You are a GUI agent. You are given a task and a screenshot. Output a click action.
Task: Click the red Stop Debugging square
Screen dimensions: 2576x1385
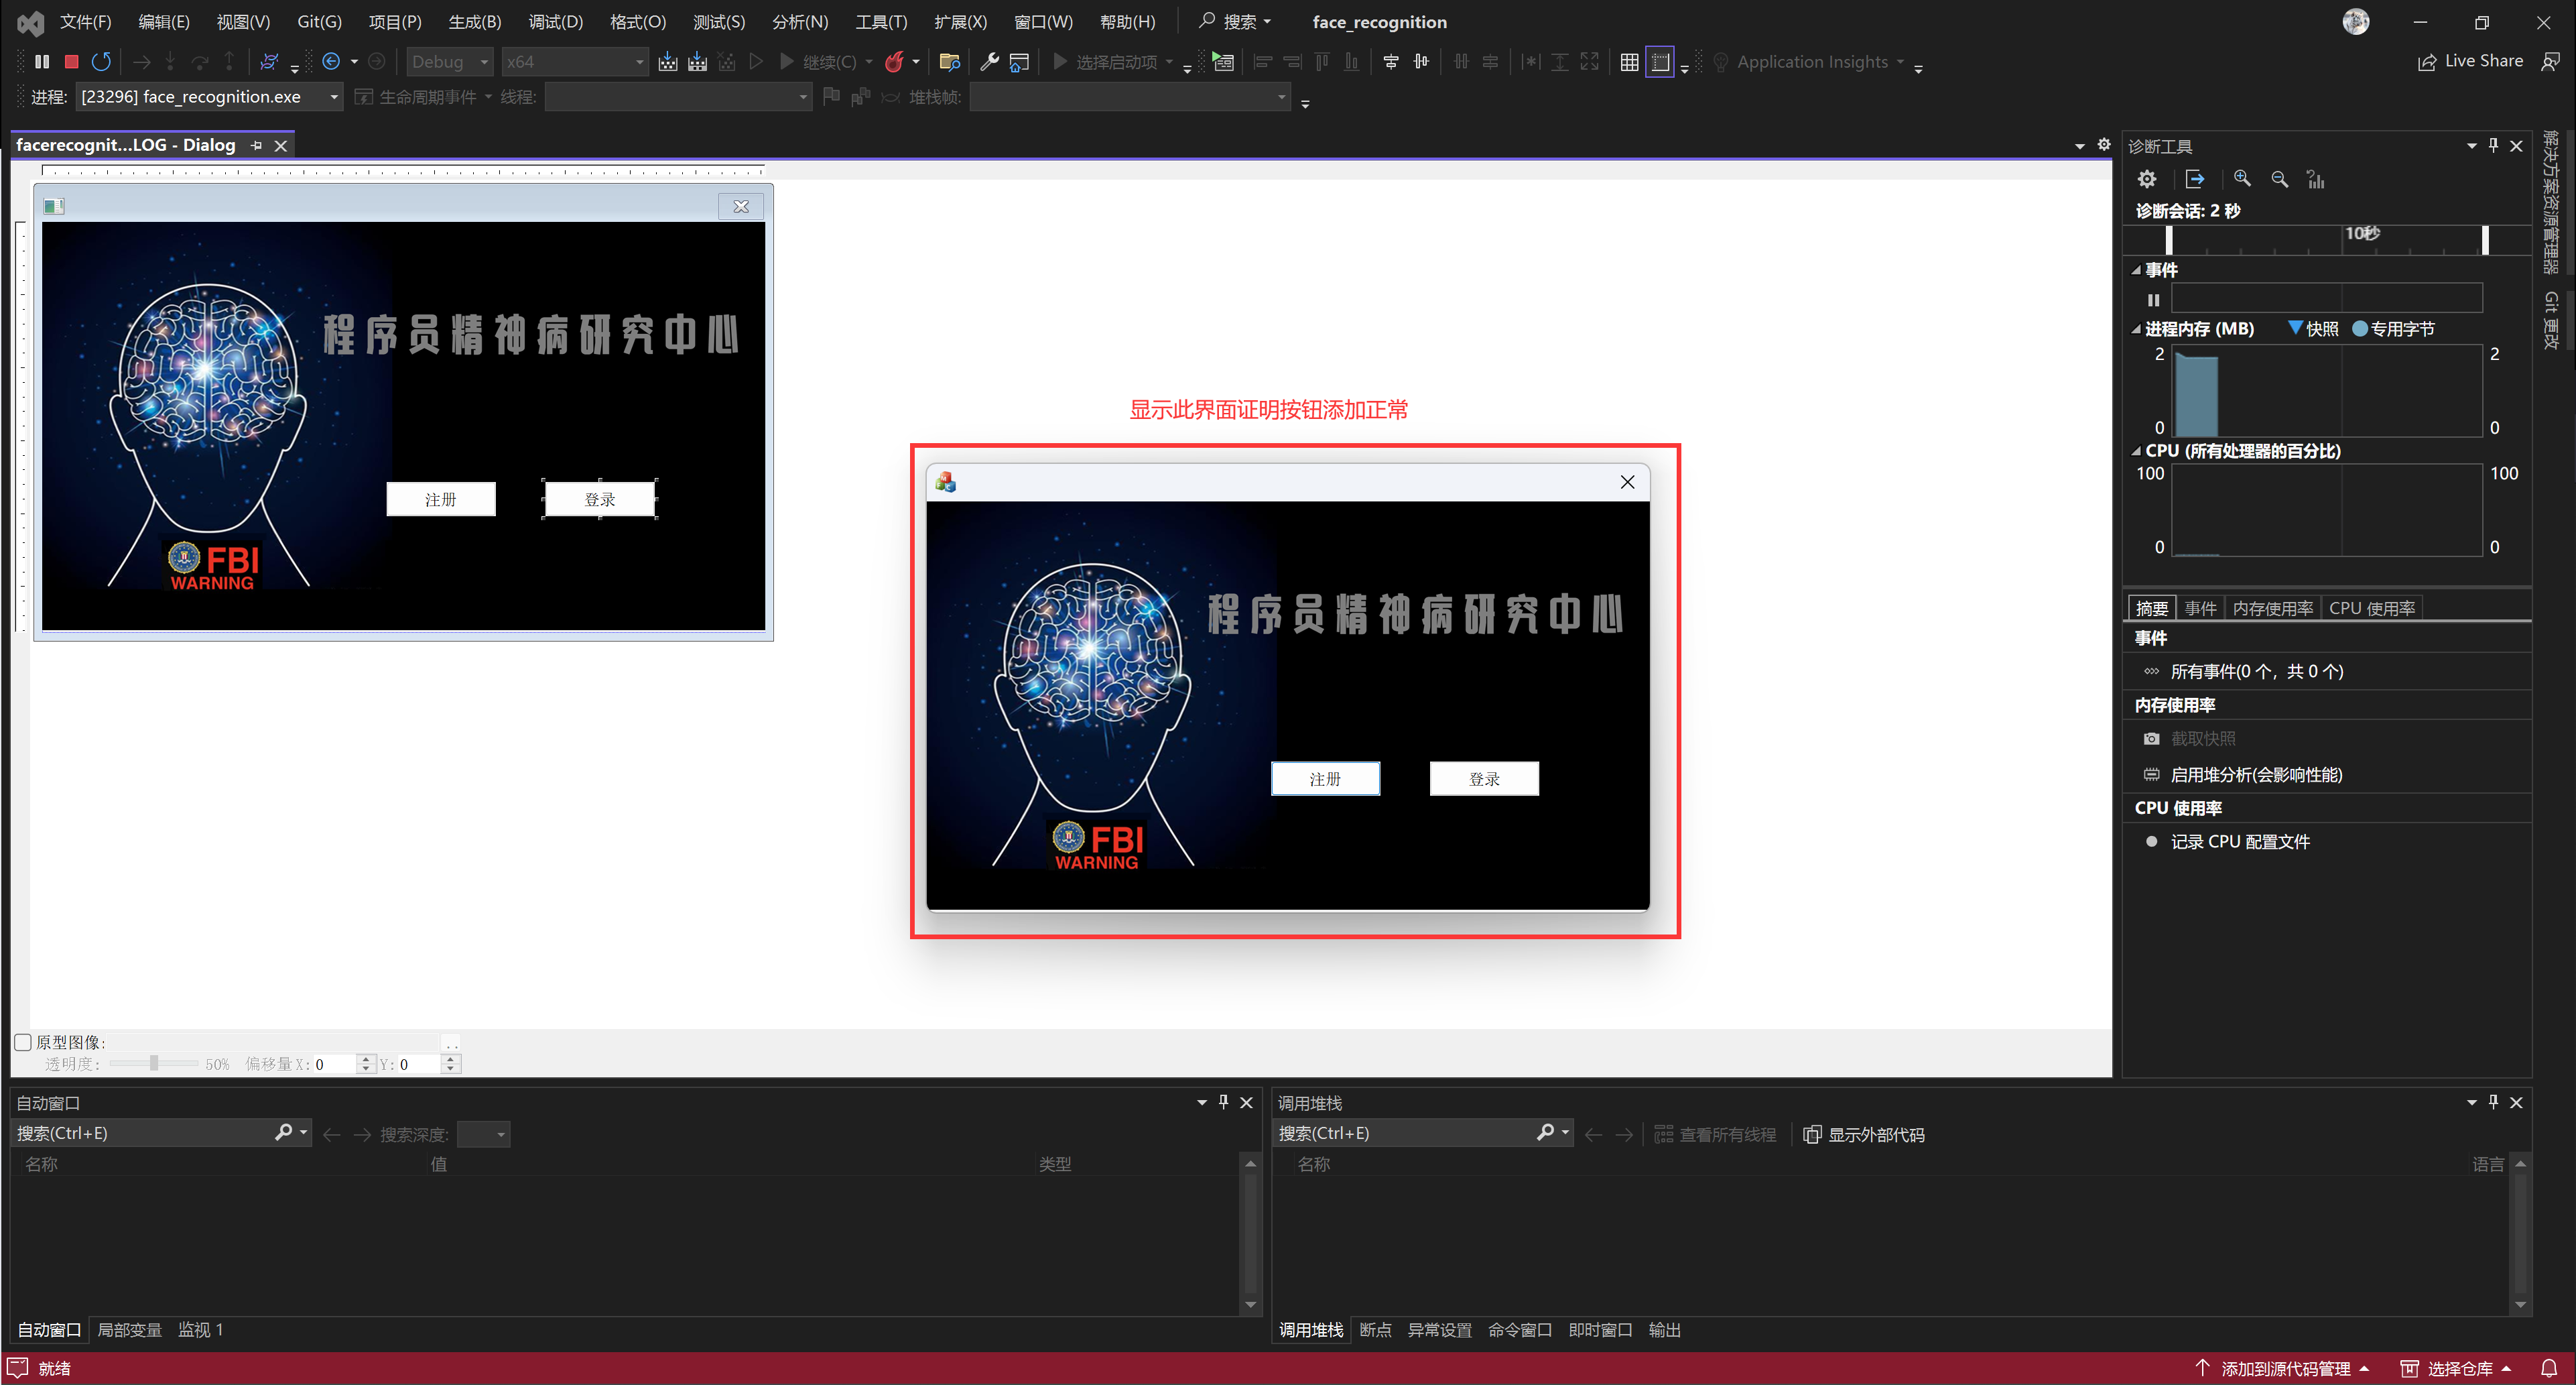coord(71,62)
